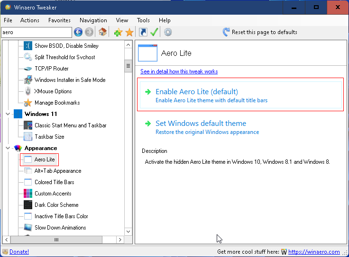The height and width of the screenshot is (257, 349).
Task: Click the Slow Down Animations icon
Action: tap(28, 228)
